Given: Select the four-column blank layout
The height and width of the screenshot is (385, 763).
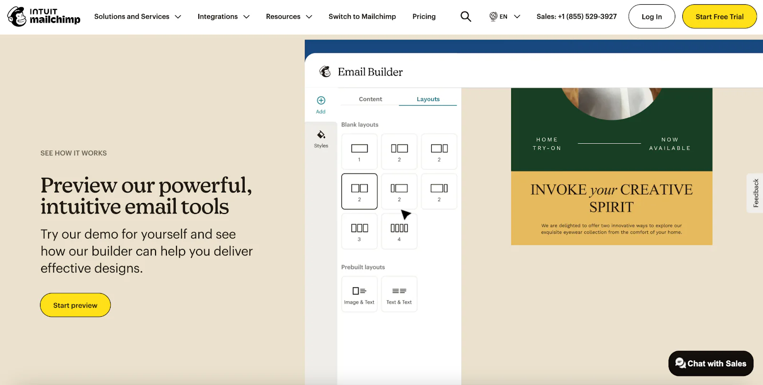Looking at the screenshot, I should tap(399, 231).
